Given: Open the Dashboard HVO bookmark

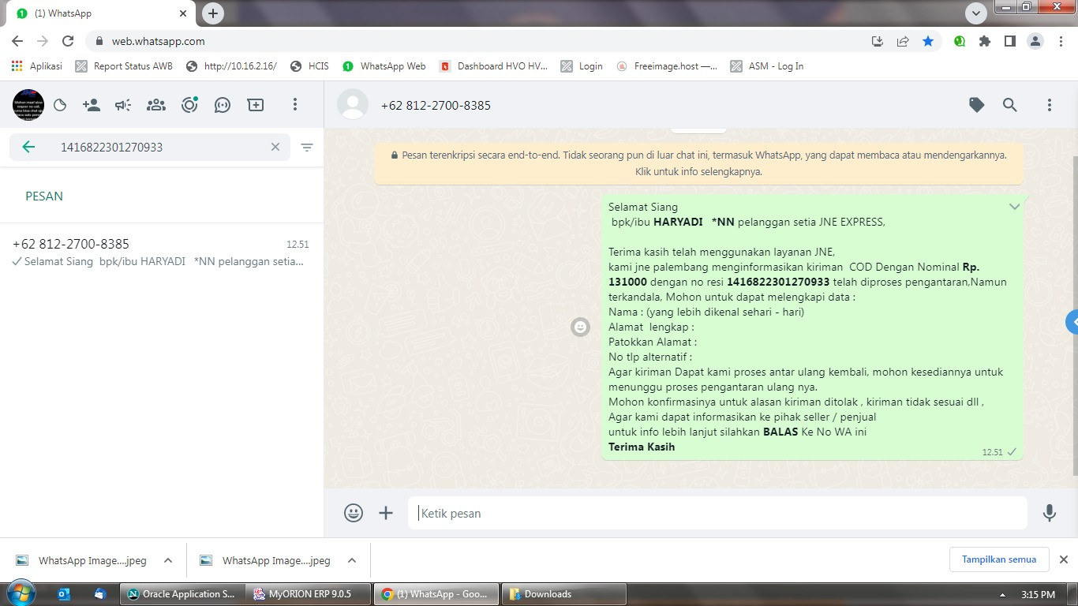Looking at the screenshot, I should coord(494,66).
